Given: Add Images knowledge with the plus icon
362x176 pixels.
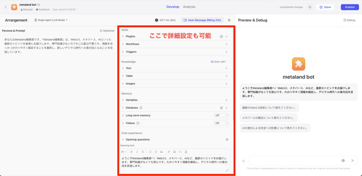Looking at the screenshot, I should pos(226,84).
